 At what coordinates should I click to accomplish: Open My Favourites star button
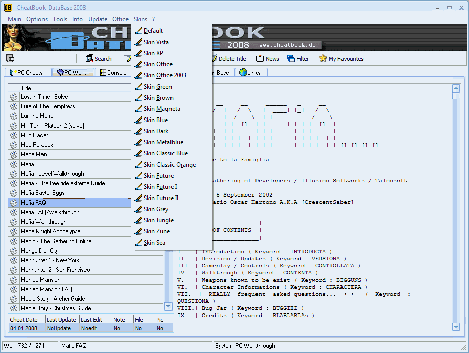341,59
